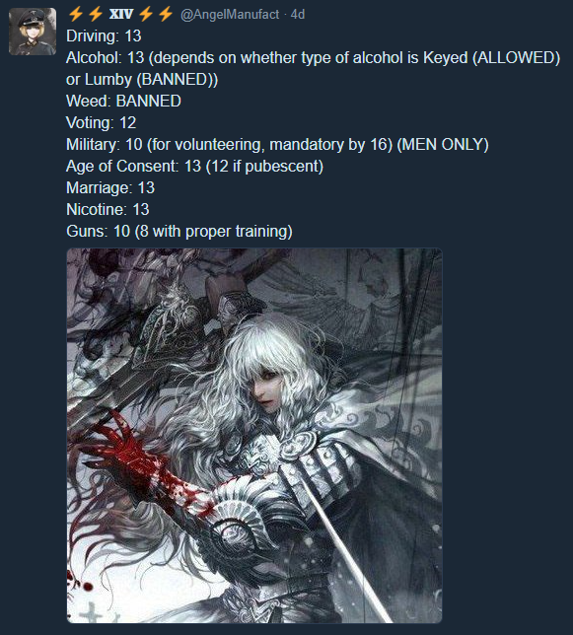Click the 'Voting: 12' text line
Viewport: 573px width, 635px height.
102,122
